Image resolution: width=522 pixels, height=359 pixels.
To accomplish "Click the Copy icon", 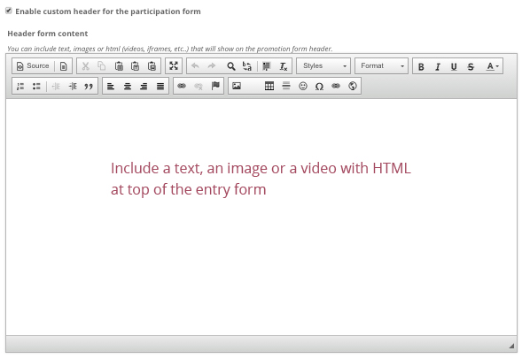I will [x=102, y=66].
